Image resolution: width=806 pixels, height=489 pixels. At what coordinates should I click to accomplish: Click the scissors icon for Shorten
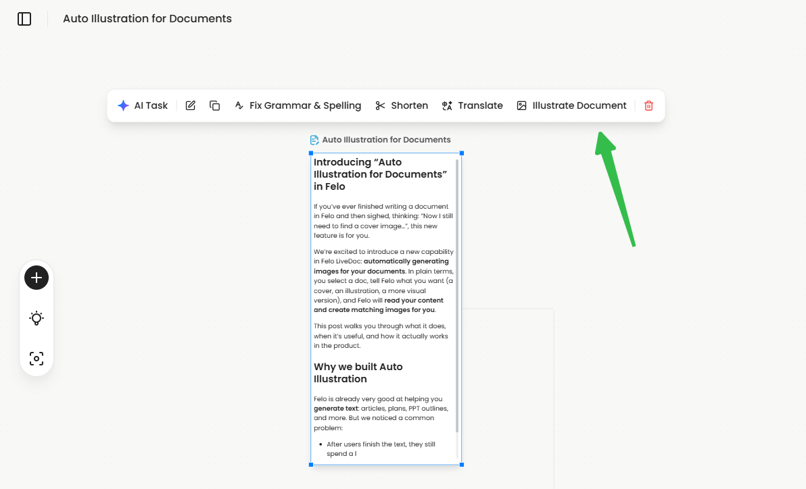click(380, 105)
